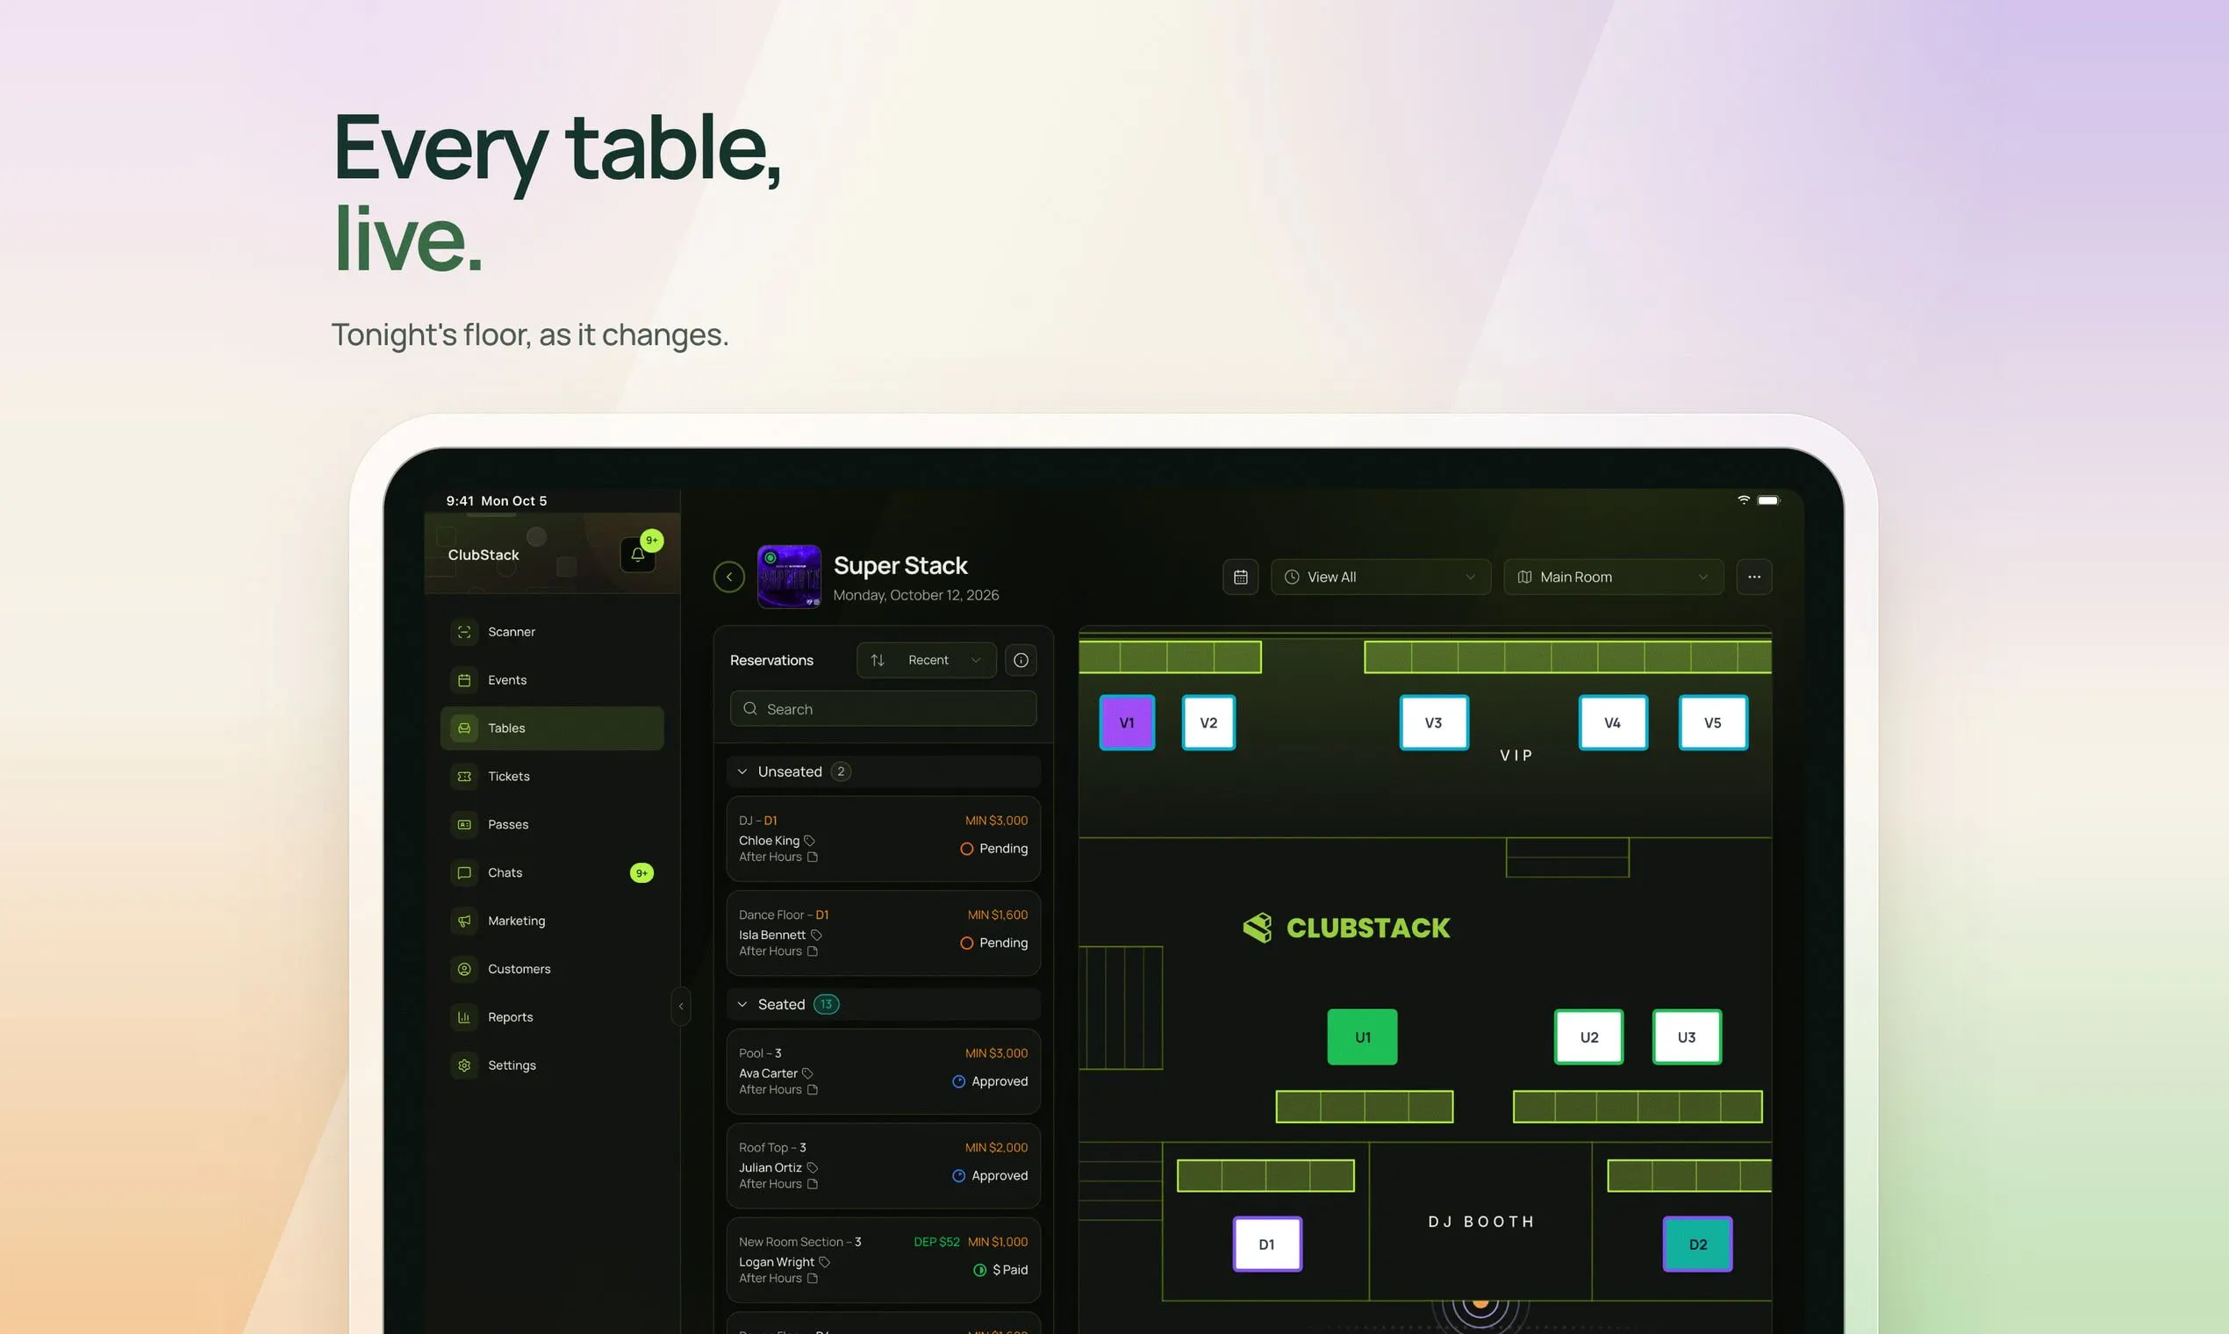Select table V4 on the floor map
Image resolution: width=2229 pixels, height=1334 pixels.
[1612, 723]
